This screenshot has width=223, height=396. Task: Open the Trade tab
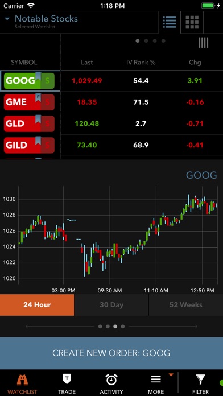coord(67,383)
